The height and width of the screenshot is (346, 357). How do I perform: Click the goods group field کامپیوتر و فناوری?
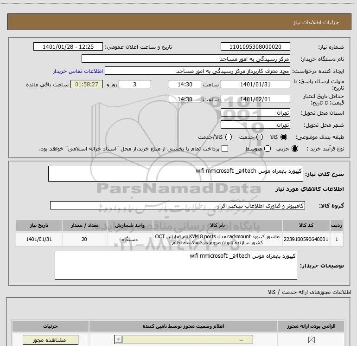(178, 205)
